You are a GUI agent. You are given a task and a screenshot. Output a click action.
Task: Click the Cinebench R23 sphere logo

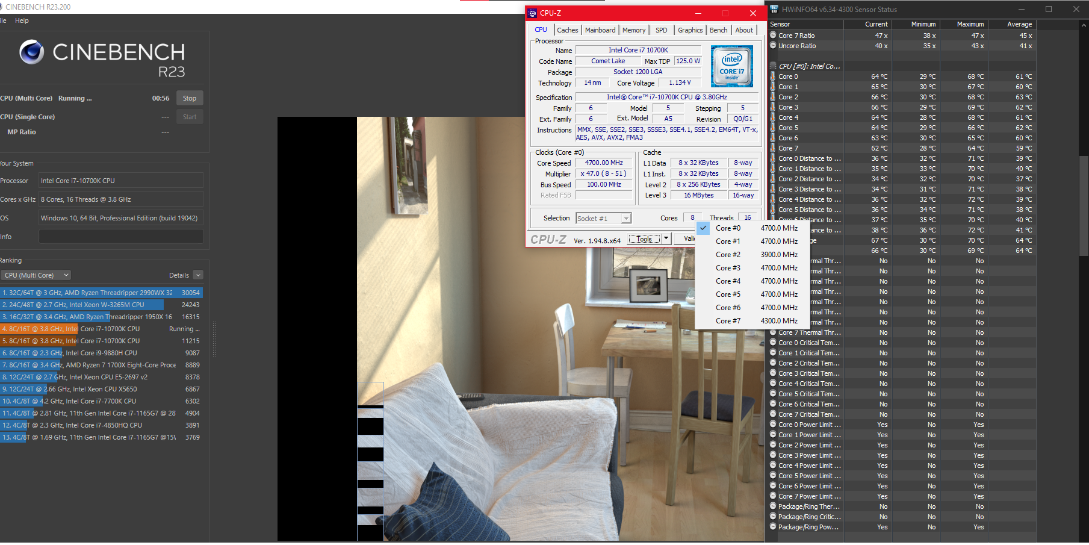click(32, 52)
